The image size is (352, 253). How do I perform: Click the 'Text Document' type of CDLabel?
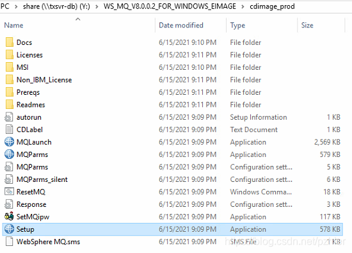pos(253,129)
